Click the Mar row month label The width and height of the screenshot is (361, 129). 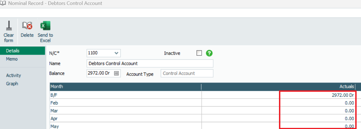(x=54, y=111)
